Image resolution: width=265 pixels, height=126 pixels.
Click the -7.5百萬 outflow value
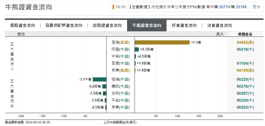coord(95,93)
